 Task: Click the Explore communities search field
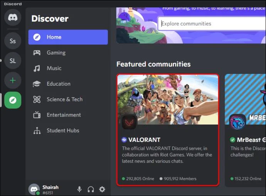click(x=212, y=24)
